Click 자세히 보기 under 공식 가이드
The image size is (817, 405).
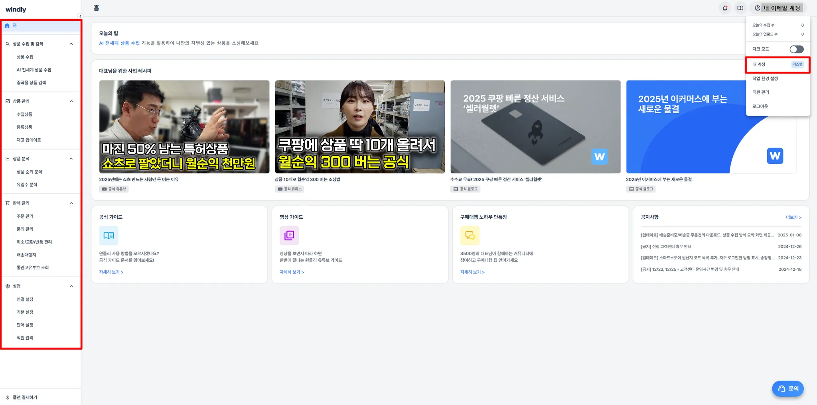click(111, 272)
